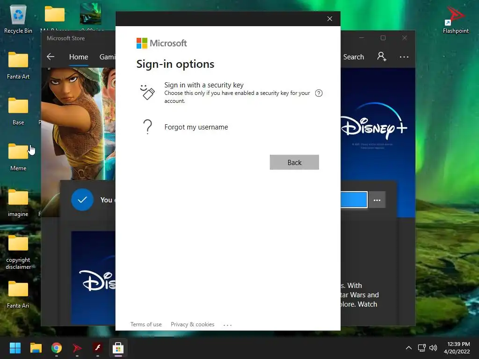Select the Fanta Ari desktop folder
The width and height of the screenshot is (479, 359).
pos(18,294)
